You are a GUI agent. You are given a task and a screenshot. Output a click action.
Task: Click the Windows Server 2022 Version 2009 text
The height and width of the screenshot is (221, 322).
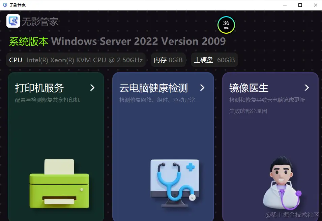tap(139, 41)
